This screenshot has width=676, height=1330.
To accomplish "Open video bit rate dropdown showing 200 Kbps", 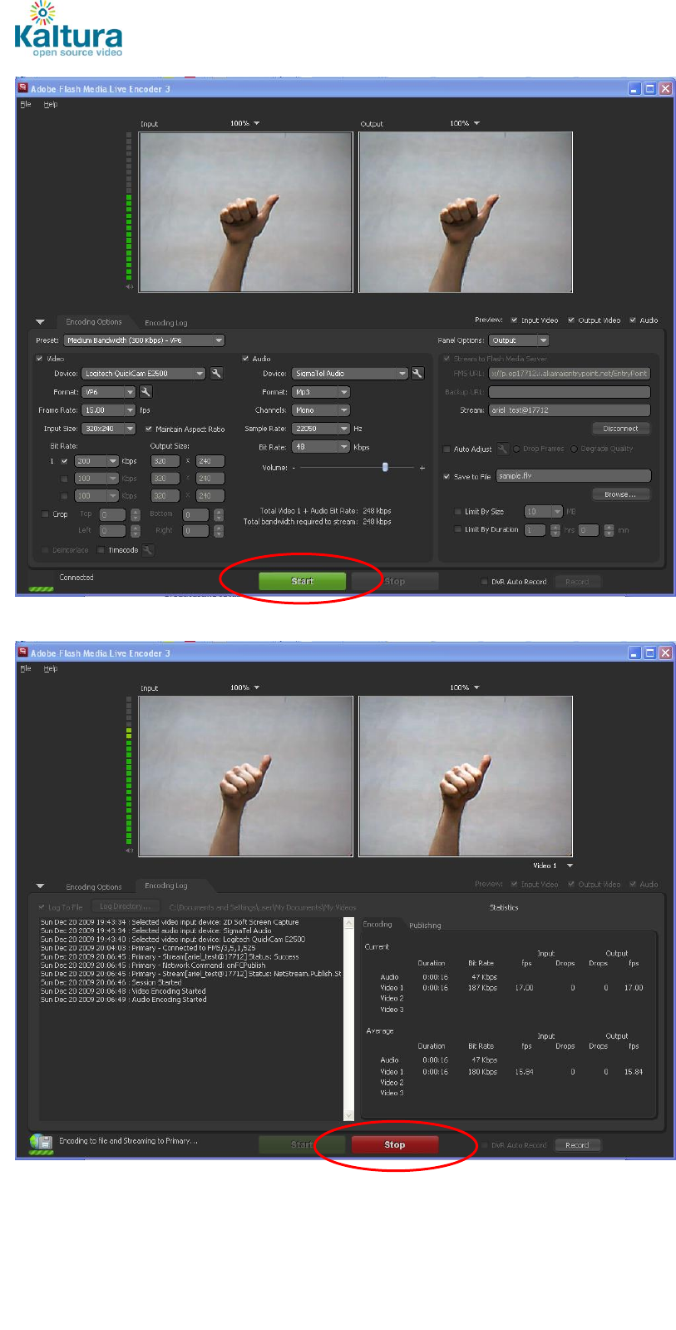I will click(96, 461).
